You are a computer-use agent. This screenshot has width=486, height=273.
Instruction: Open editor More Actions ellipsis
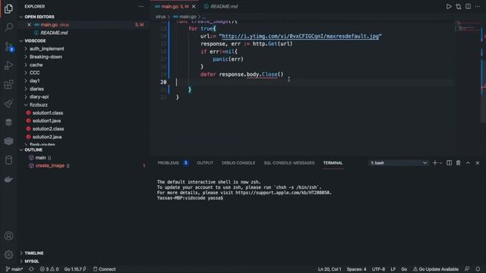point(478,7)
